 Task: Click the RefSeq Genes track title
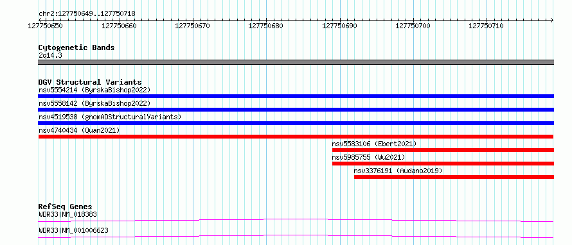66,207
